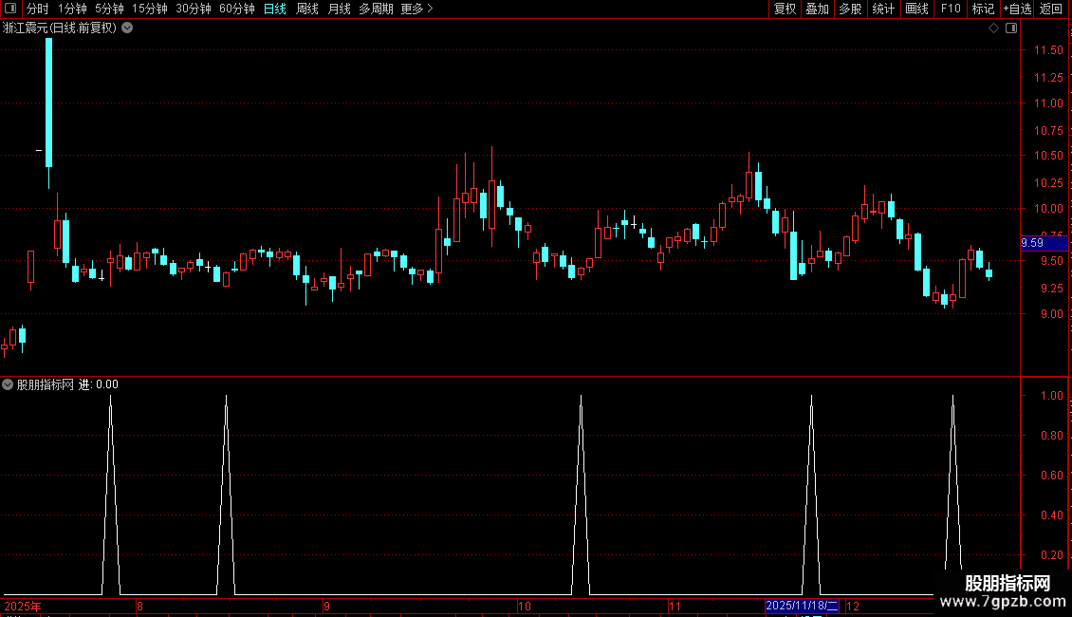
Task: Select the 60分钟 period
Action: click(x=236, y=9)
